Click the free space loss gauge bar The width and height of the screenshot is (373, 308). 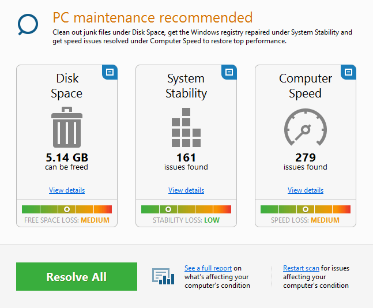pos(67,209)
